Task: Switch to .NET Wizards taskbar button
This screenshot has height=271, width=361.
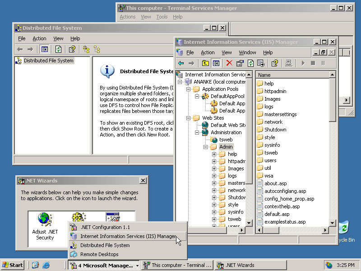Action: click(x=250, y=265)
